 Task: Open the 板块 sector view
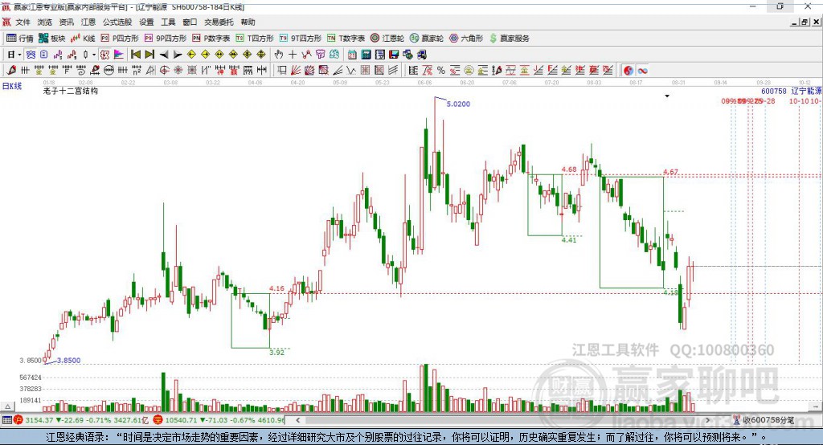52,39
